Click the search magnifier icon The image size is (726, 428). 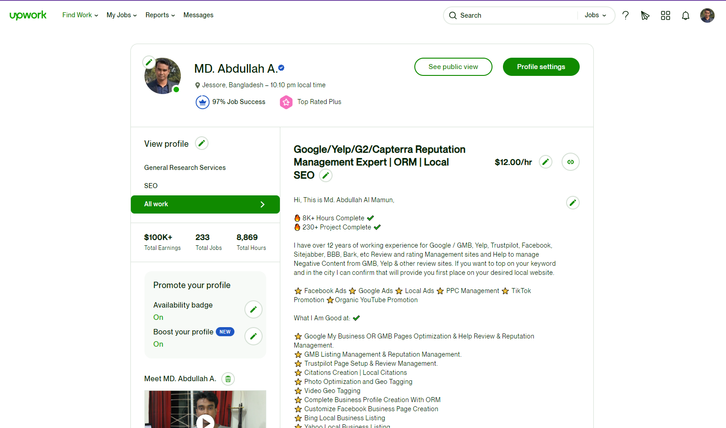click(453, 15)
